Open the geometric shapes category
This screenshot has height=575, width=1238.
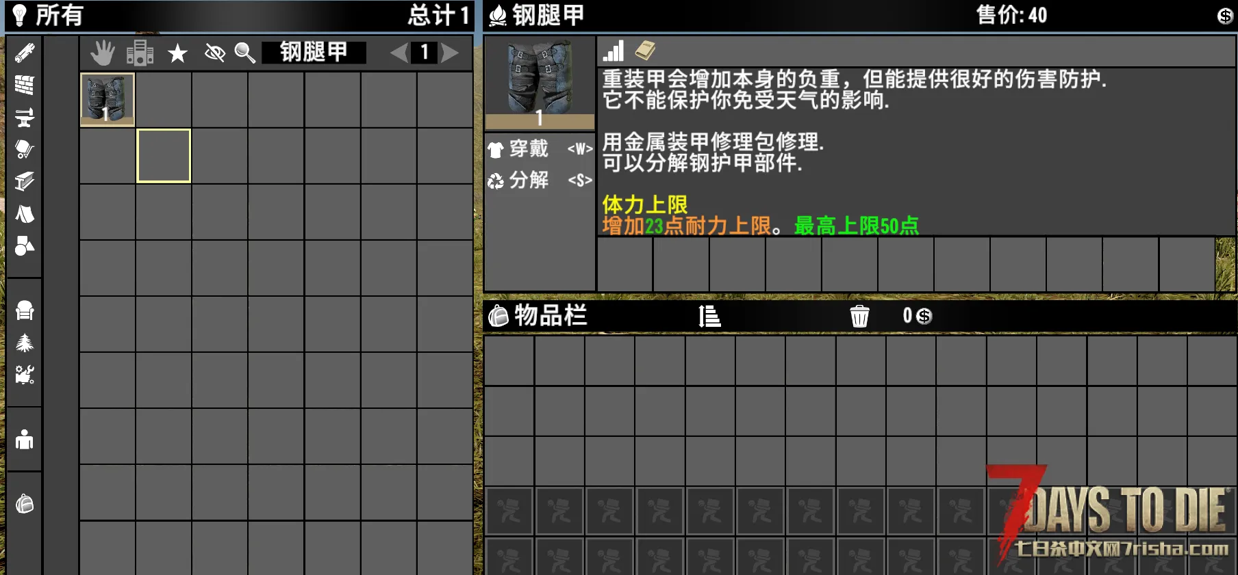[25, 245]
